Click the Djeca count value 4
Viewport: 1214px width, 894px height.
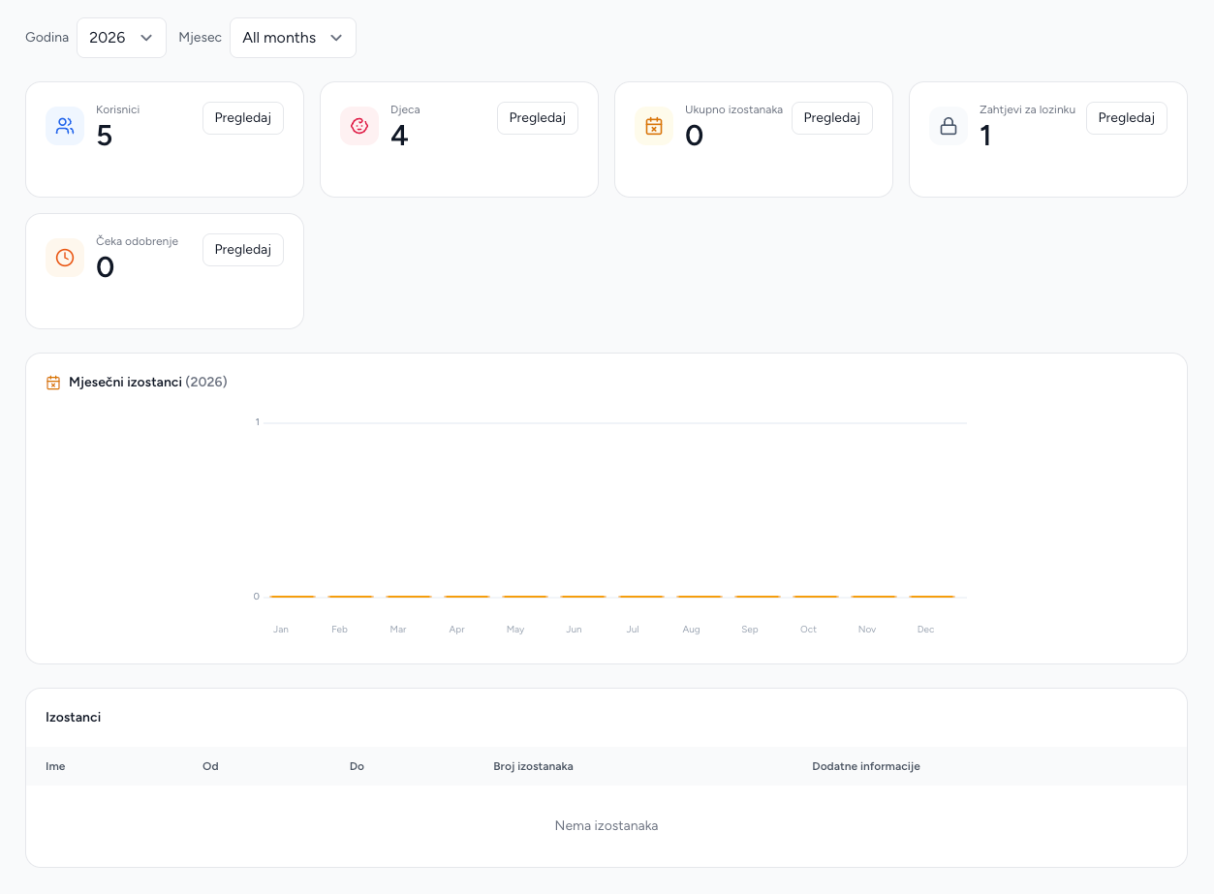coord(399,136)
